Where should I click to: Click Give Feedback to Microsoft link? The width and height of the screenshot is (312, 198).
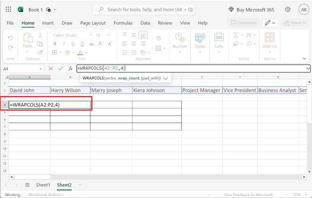click(x=248, y=194)
